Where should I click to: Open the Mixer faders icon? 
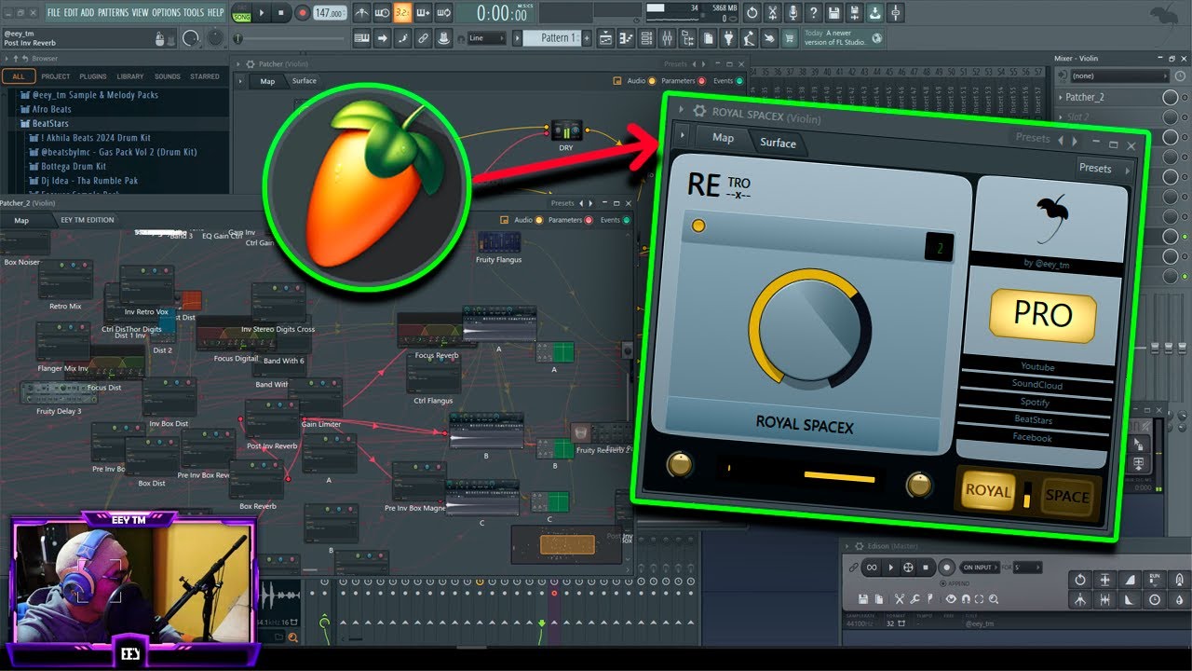point(667,38)
